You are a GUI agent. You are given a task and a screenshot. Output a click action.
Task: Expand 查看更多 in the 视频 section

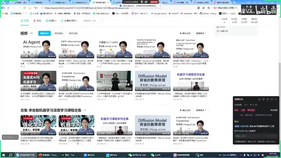pyautogui.click(x=201, y=33)
